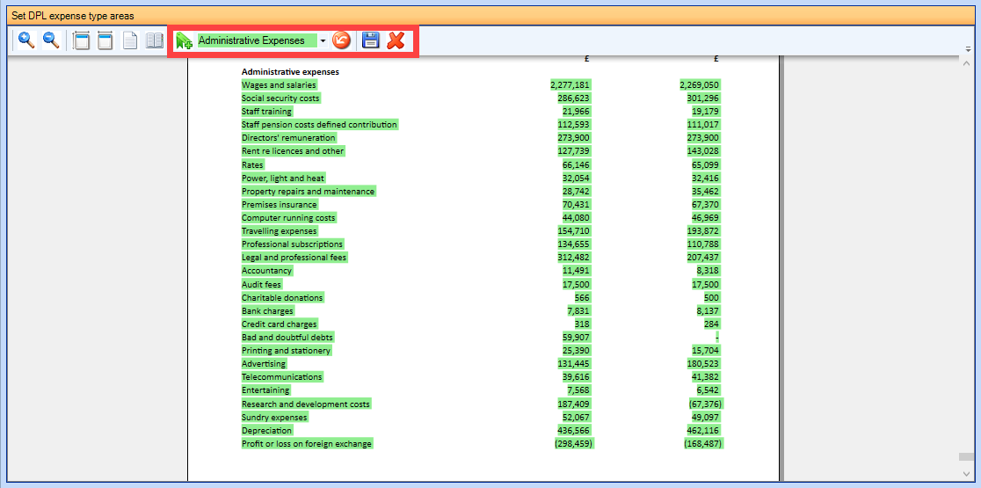981x488 pixels.
Task: Click the 'Printing and stationery' label
Action: 286,350
